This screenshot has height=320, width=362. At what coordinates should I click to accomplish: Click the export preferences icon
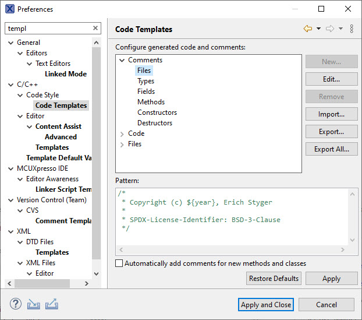52,304
